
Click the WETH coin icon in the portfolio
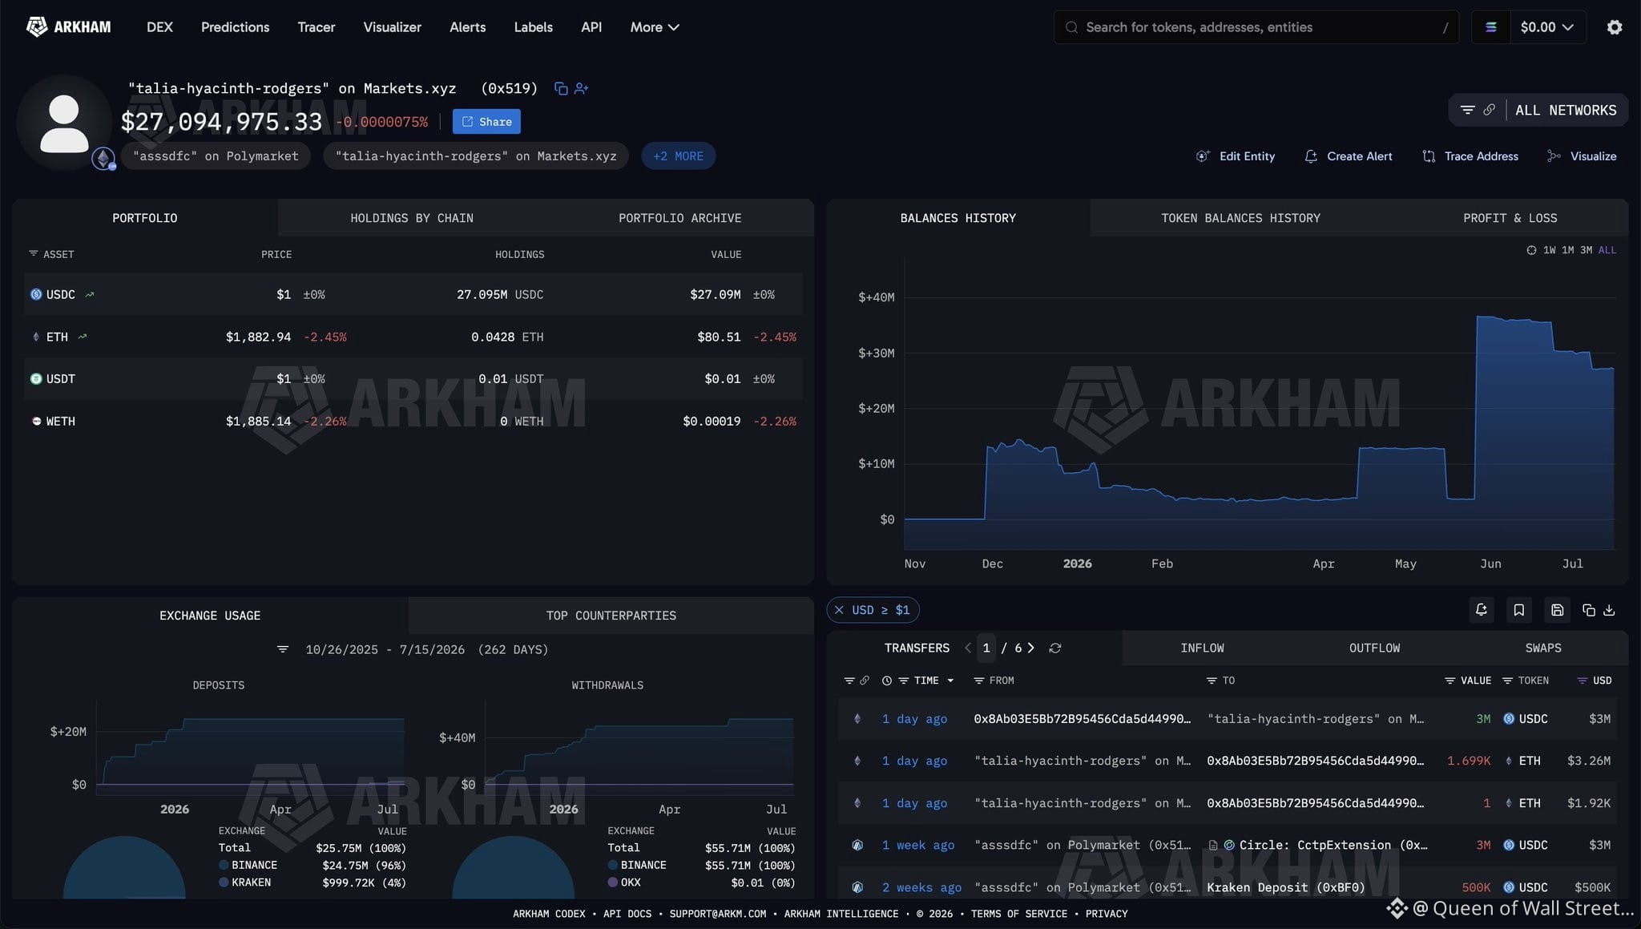tap(36, 421)
